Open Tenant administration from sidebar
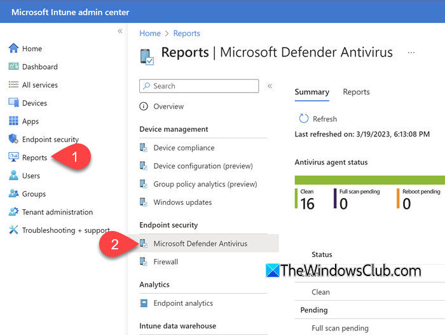 tap(57, 212)
